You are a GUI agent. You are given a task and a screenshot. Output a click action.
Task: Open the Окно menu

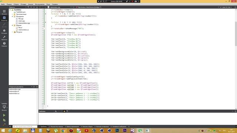pyautogui.click(x=48, y=4)
